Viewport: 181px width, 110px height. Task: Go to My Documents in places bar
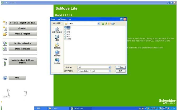57,46
